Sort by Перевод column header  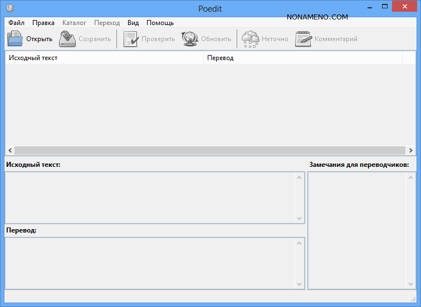point(302,58)
